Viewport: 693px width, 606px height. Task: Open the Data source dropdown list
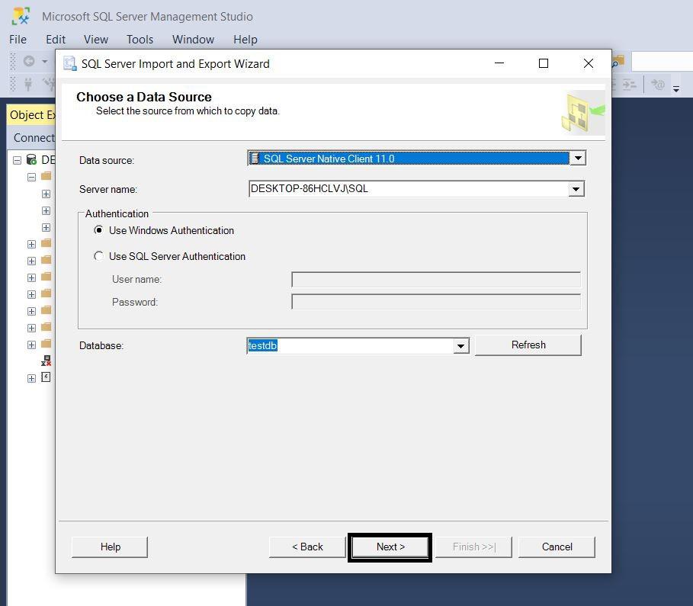click(577, 158)
